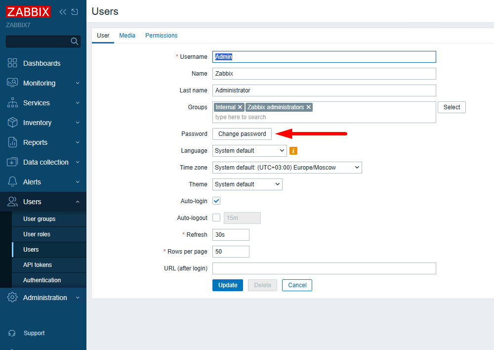
Task: Open the Language dropdown
Action: click(x=249, y=151)
